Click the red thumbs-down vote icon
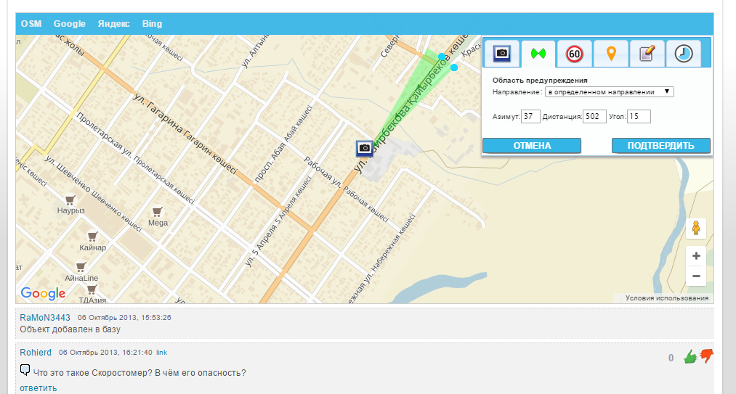736x394 pixels. [x=707, y=356]
